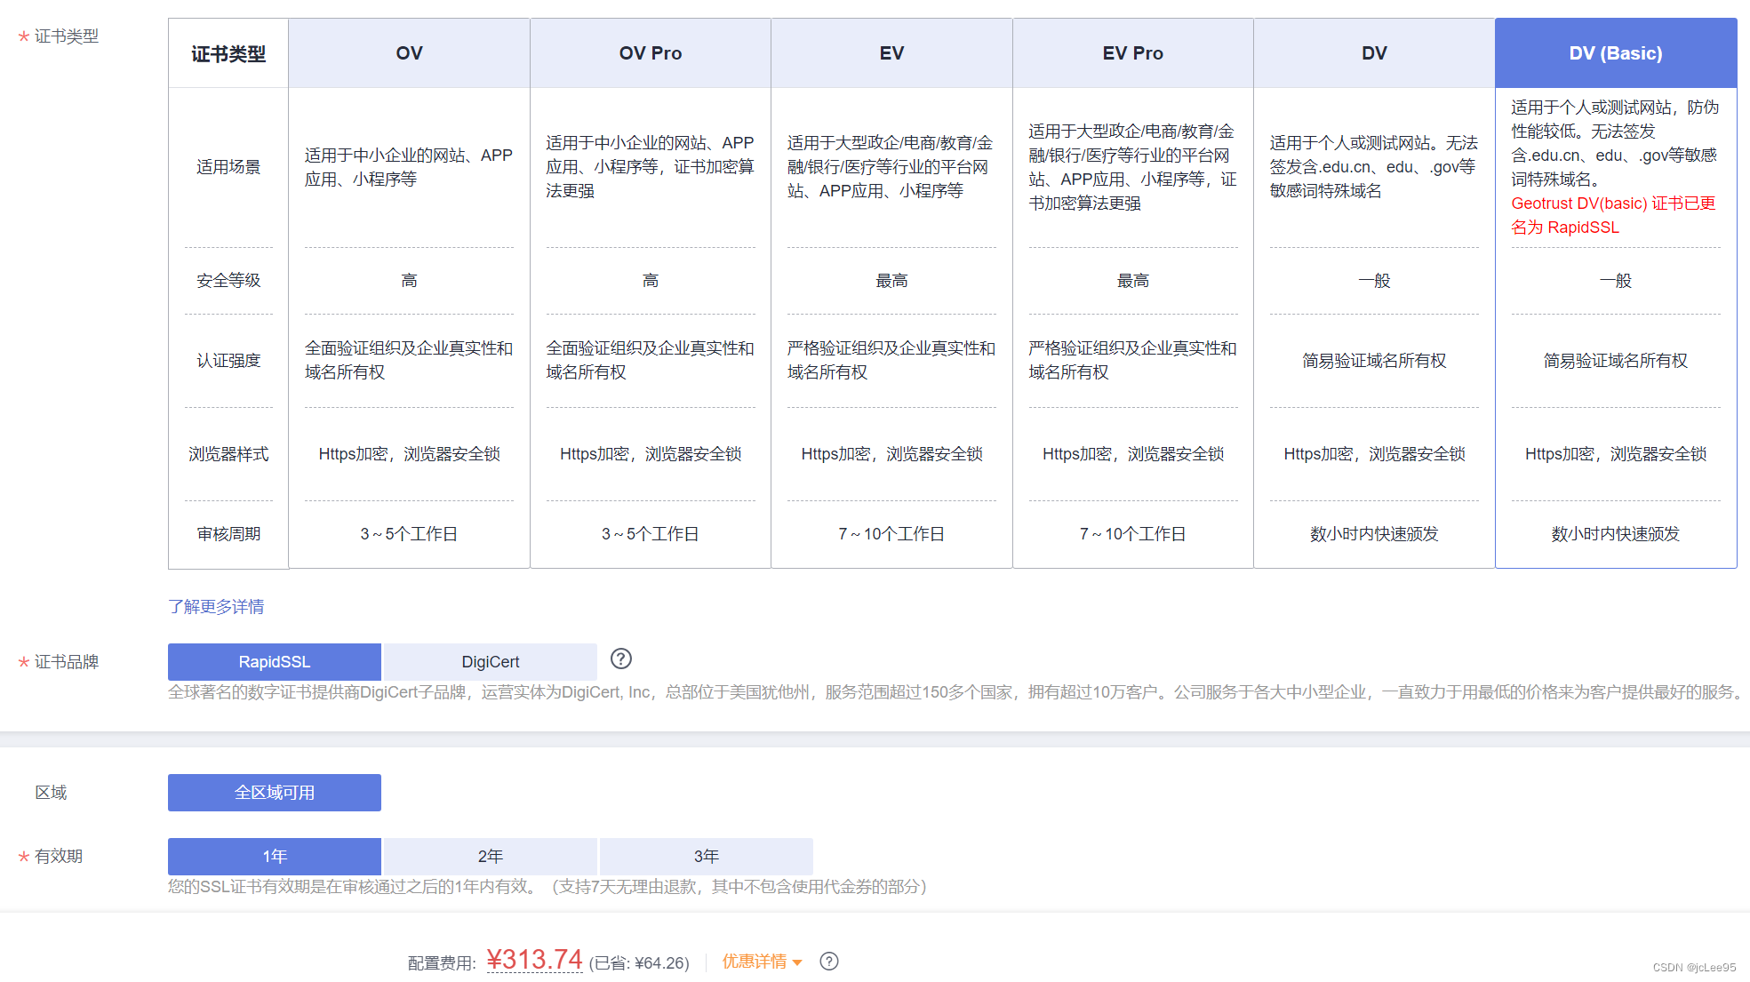Set validity period to 1年
Viewport: 1750px width, 982px height.
[x=275, y=857]
